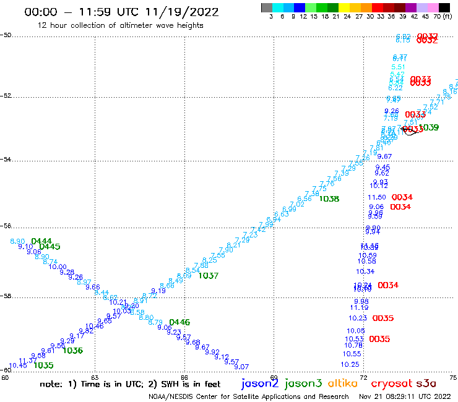The height and width of the screenshot is (402, 458).
Task: Select the orange 'altika' legend label
Action: [342, 383]
